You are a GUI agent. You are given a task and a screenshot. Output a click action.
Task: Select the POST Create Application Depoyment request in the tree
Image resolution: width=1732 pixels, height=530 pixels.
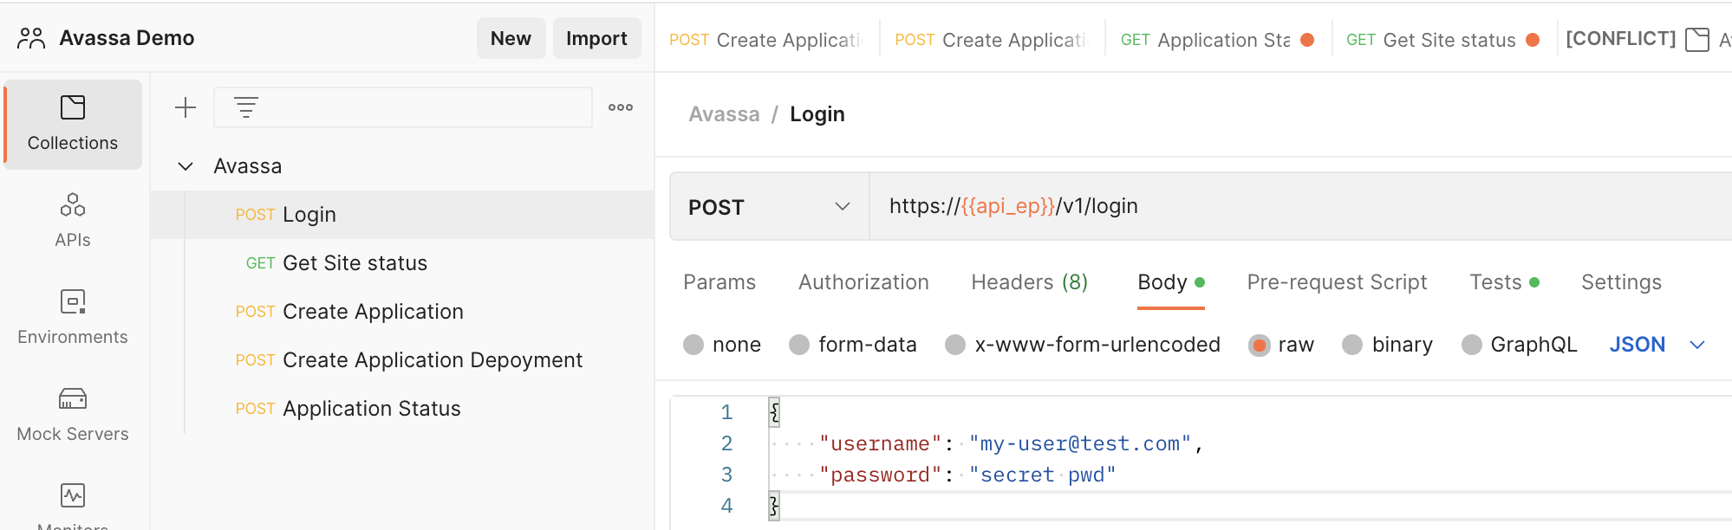click(x=402, y=360)
